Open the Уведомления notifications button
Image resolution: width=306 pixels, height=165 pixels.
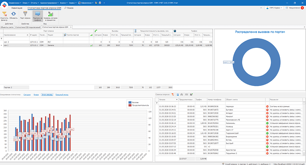(294, 8)
